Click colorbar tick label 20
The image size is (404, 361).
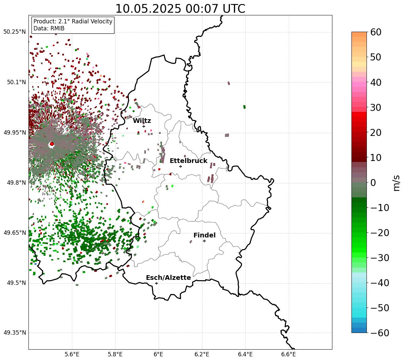376,133
